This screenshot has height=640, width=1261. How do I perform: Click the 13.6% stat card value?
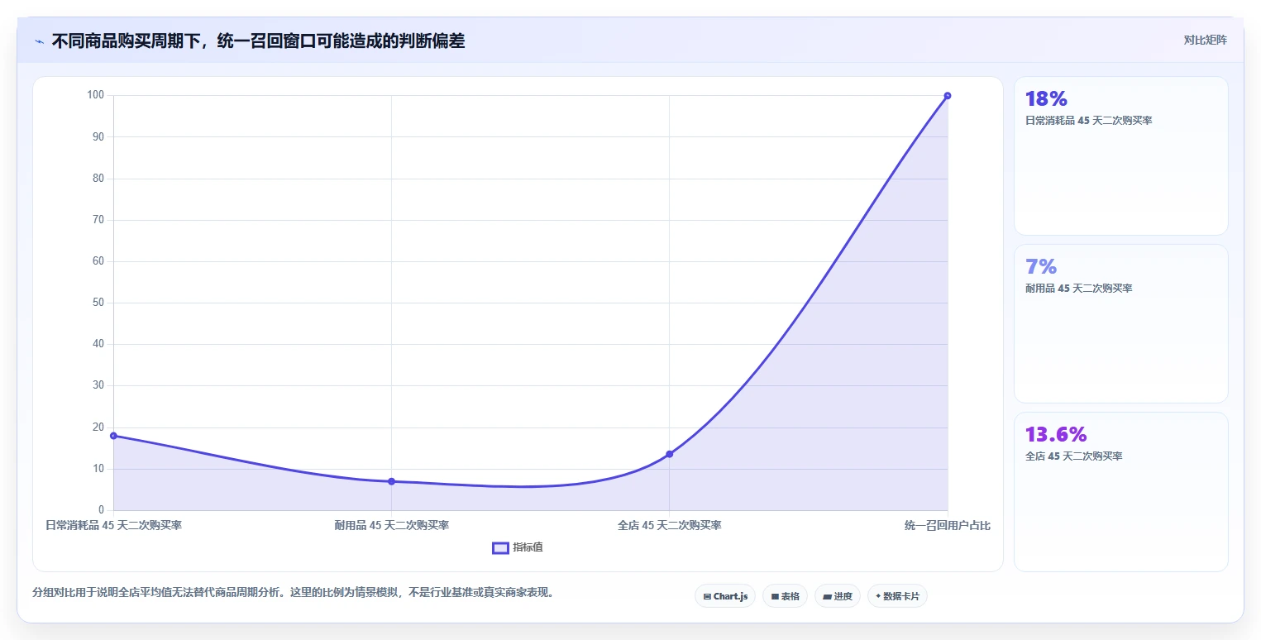click(1056, 435)
